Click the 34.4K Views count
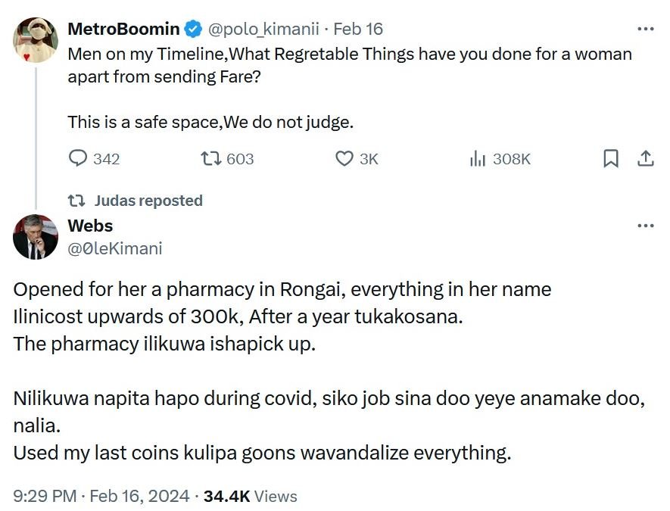670x511 pixels. [x=251, y=497]
